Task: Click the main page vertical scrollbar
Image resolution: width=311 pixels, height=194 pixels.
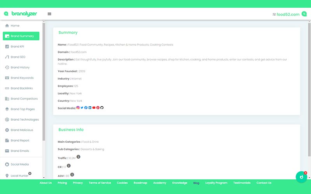Action: tap(309, 90)
